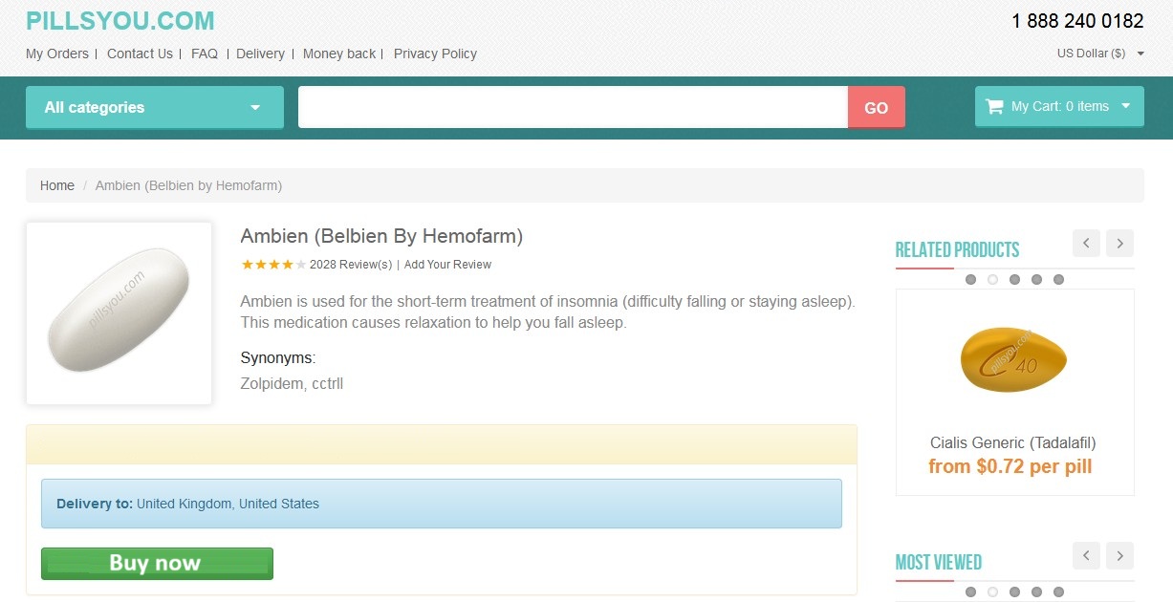Select fifth Related Products carousel dot
1173x602 pixels.
pos(1058,280)
